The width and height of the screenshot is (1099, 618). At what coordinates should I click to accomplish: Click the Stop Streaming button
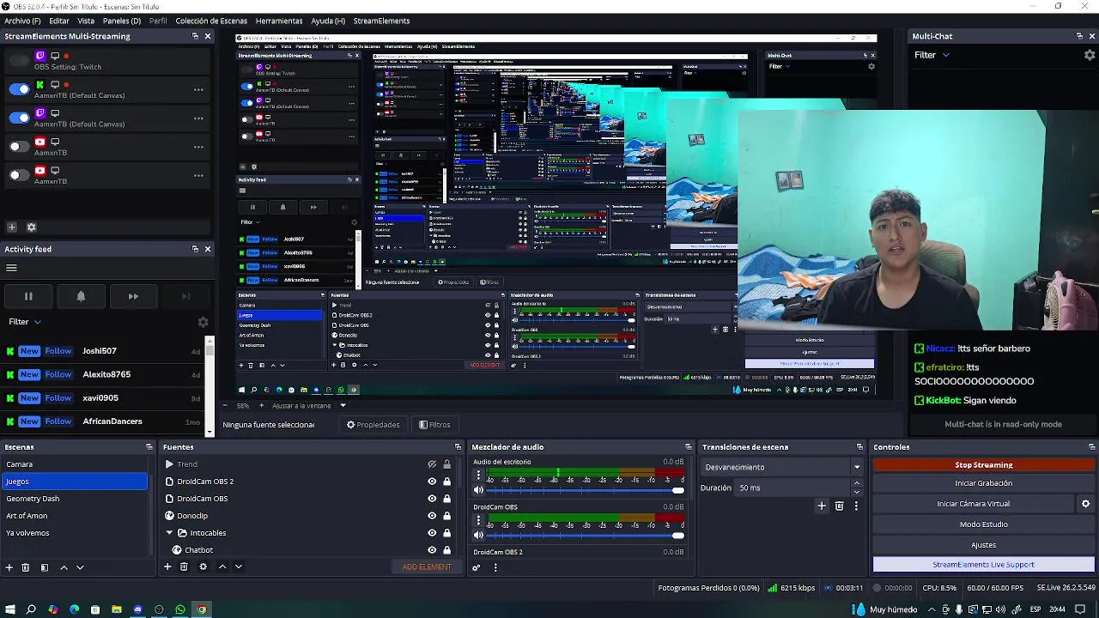(984, 465)
